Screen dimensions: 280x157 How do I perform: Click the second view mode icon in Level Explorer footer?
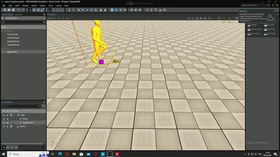point(8,147)
